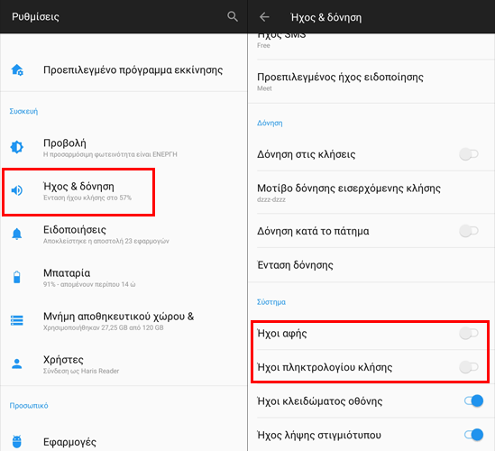Turn off Ήχος λήψης στιγμιότυπου switch

(x=473, y=435)
